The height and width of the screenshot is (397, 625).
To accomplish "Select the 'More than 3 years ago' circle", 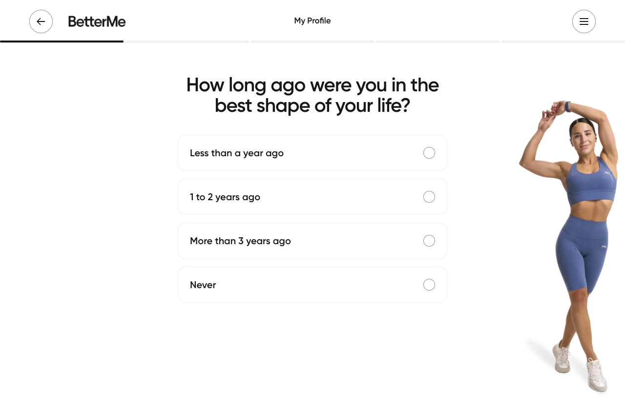I will click(429, 241).
